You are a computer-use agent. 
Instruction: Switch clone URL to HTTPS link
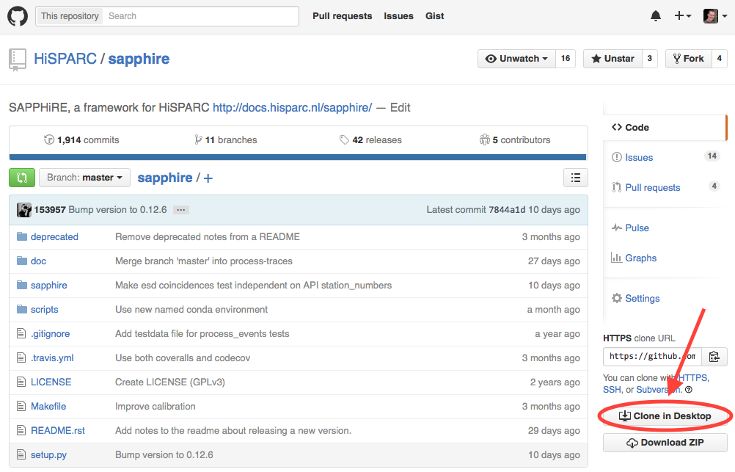click(x=694, y=378)
